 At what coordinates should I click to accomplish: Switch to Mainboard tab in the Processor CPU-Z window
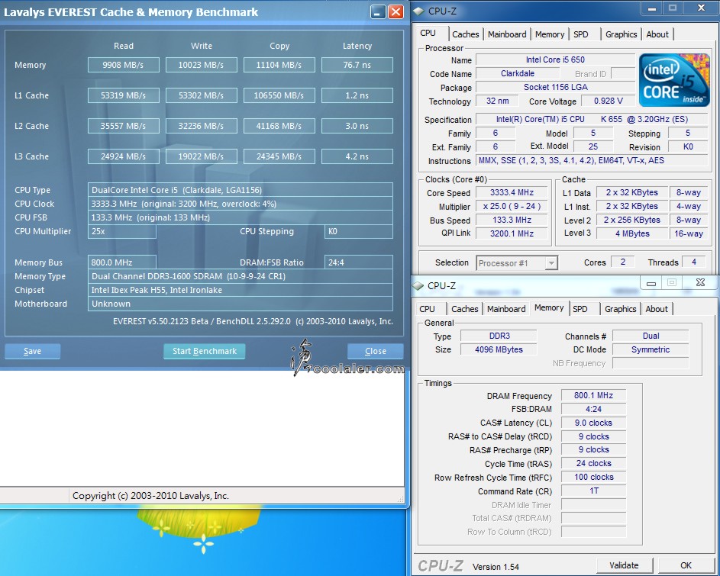[507, 34]
